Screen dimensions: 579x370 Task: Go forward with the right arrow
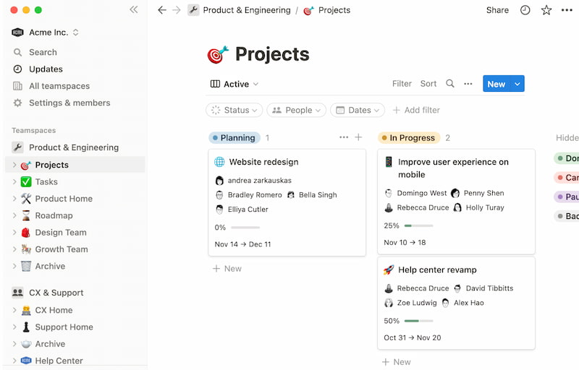(177, 10)
